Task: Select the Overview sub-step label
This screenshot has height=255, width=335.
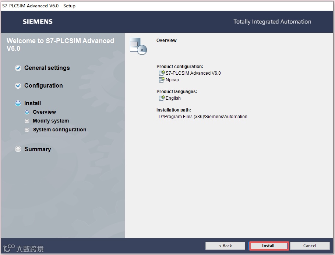Action: pyautogui.click(x=44, y=112)
